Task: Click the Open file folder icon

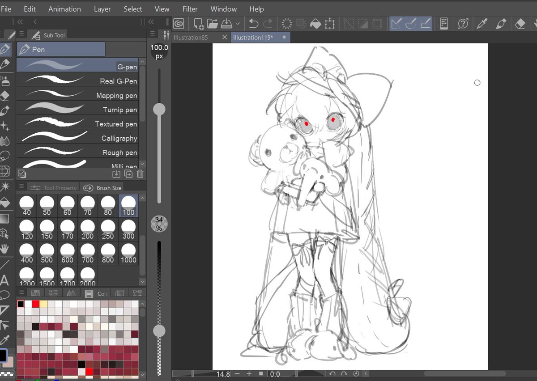Action: tap(212, 23)
